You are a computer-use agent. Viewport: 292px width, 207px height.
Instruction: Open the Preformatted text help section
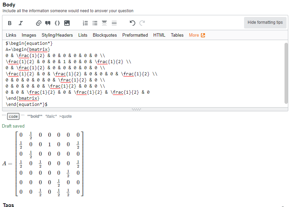[135, 35]
